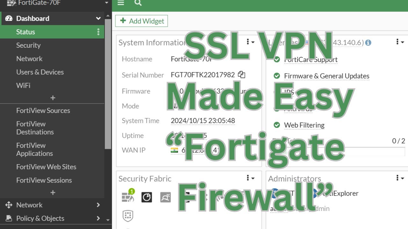Click the Security Fabric widget title

tap(145, 178)
